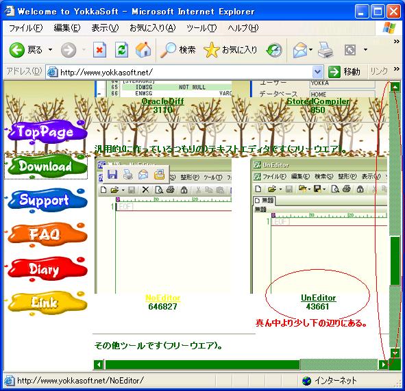Click the green vertical scrollbar thumb
The width and height of the screenshot is (405, 391).
click(395, 261)
